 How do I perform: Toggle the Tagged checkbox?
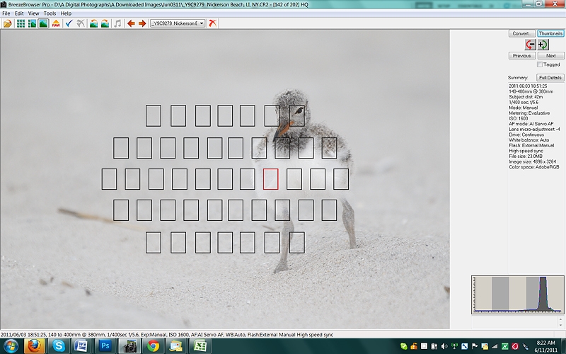click(540, 64)
